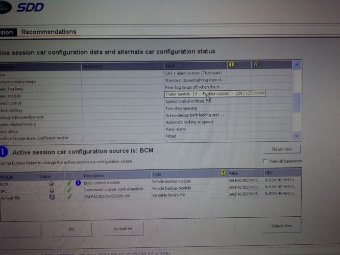Enable View all parameters checkbox
Viewport: 340px width, 255px height.
click(265, 161)
